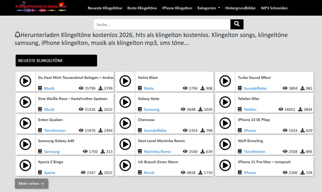Image resolution: width=322 pixels, height=192 pixels.
Task: Play the Enten Quaken ringtone
Action: (x=25, y=123)
